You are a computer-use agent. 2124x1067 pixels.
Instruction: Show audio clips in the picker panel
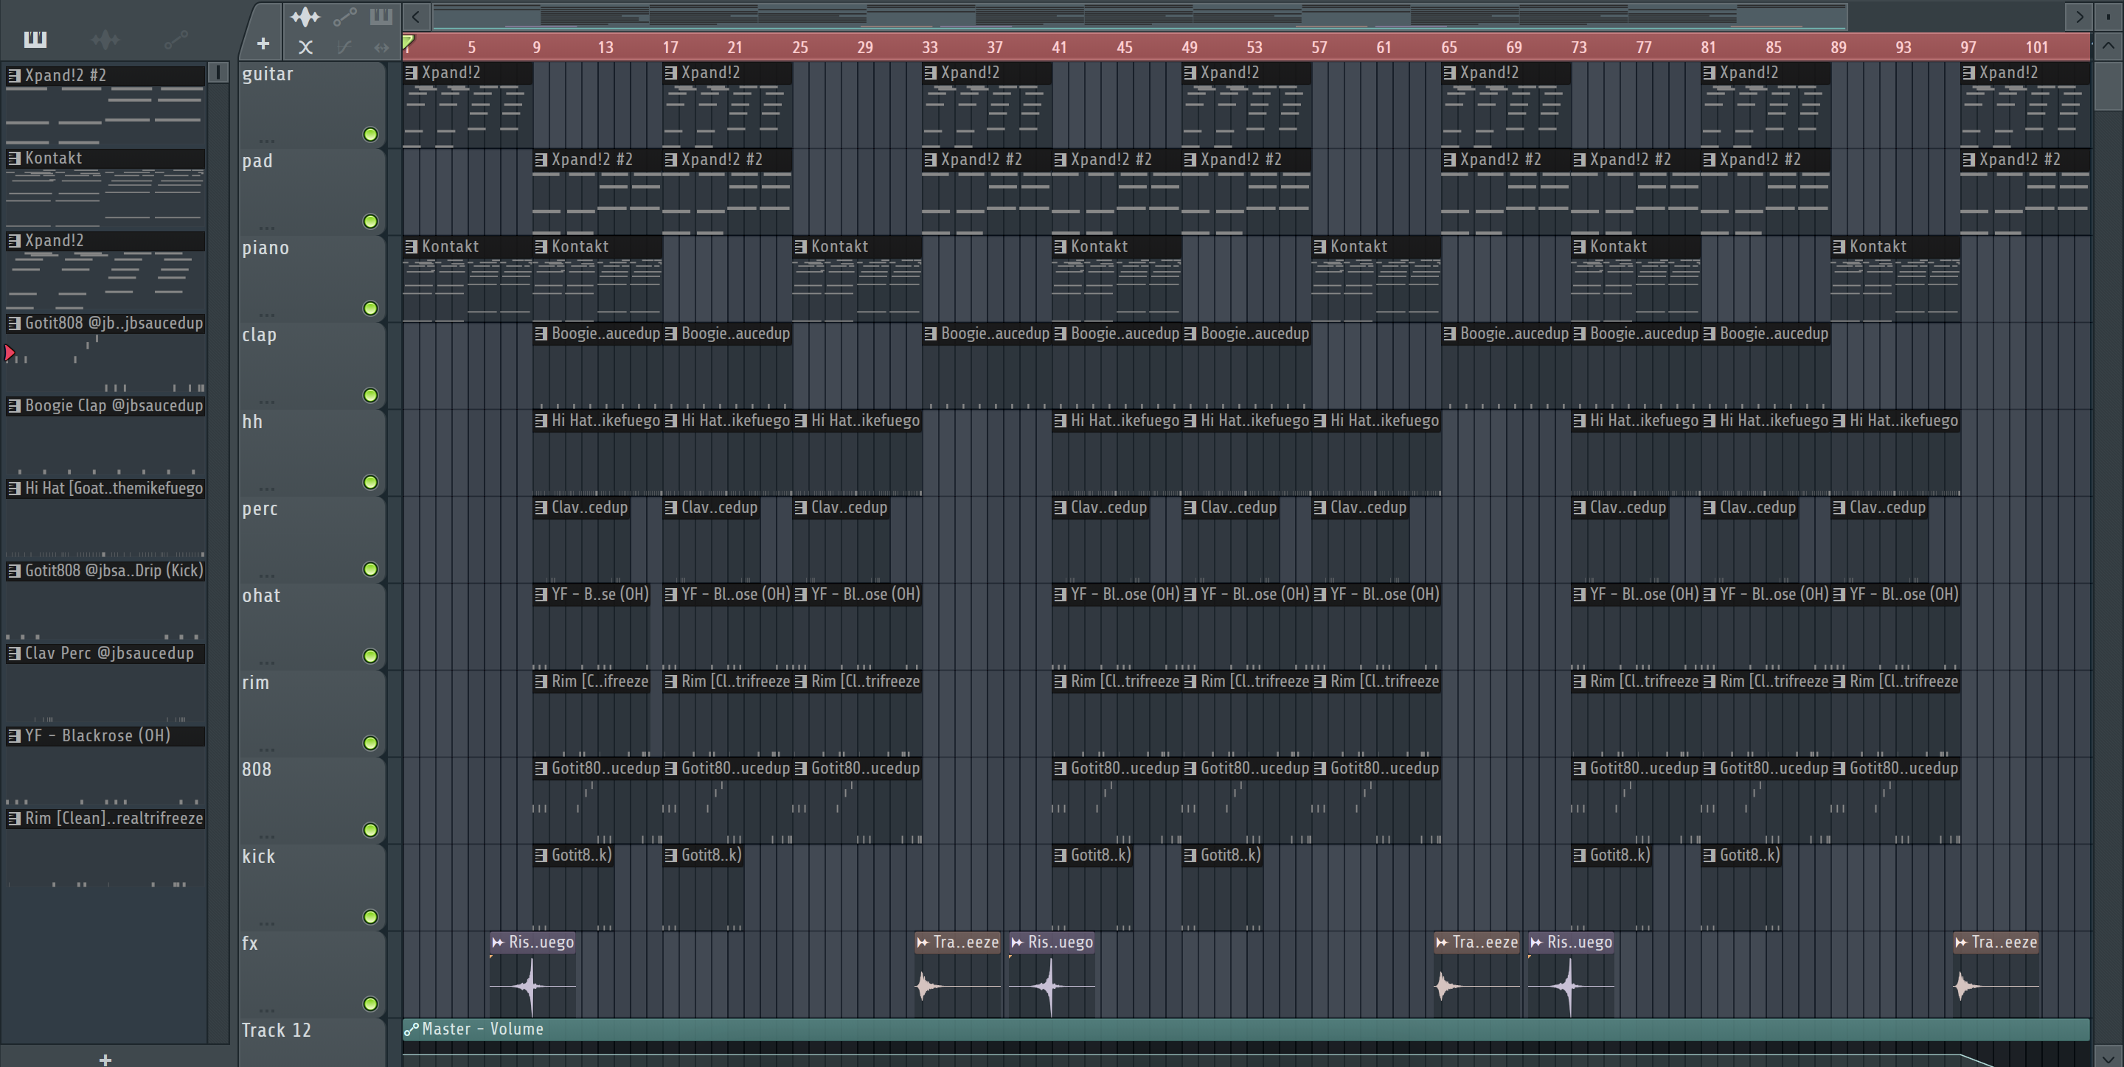click(105, 39)
